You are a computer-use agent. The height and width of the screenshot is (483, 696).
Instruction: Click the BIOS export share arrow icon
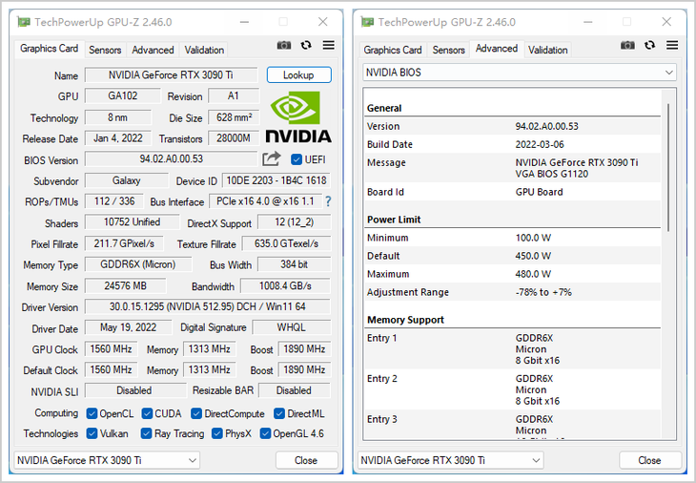272,159
